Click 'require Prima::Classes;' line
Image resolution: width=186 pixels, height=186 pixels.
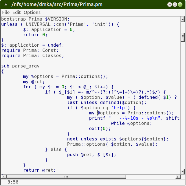(x=32, y=56)
